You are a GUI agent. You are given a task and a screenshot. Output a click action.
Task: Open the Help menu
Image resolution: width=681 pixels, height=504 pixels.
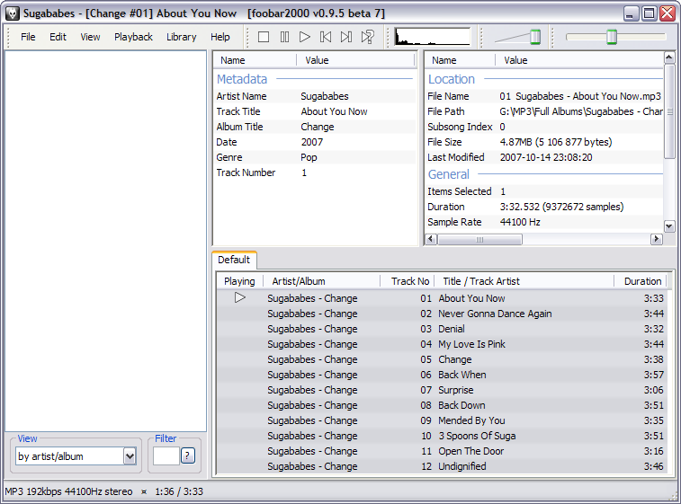coord(220,37)
